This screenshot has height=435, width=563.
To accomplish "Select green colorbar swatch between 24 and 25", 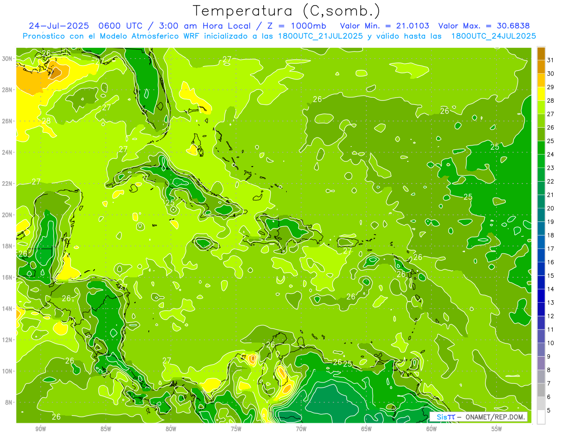I will [541, 148].
